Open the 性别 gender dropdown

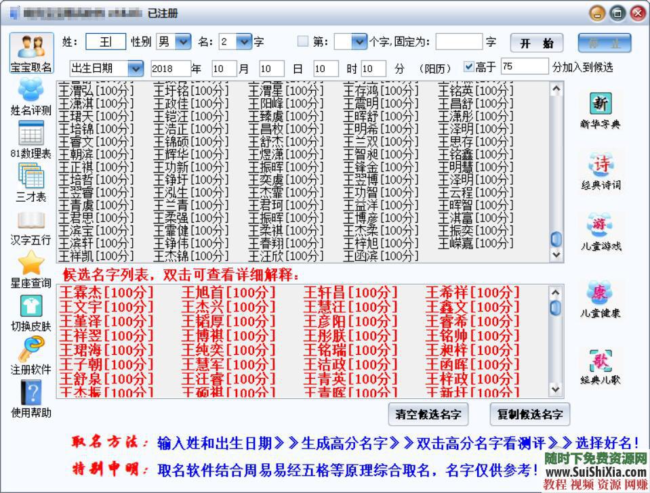(182, 41)
